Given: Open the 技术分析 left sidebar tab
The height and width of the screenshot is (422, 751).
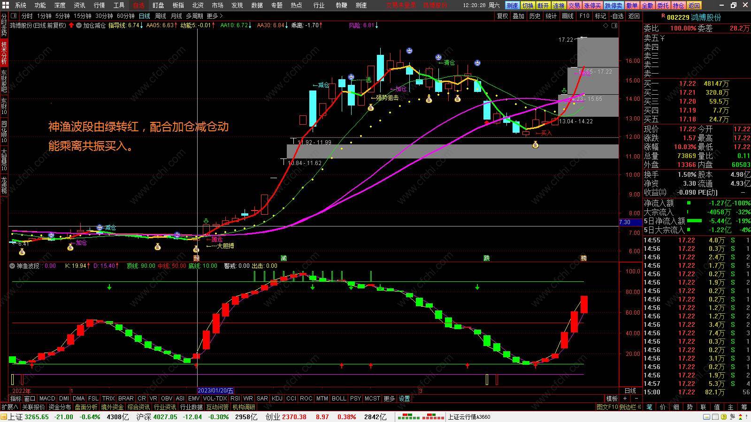Looking at the screenshot, I should point(4,53).
